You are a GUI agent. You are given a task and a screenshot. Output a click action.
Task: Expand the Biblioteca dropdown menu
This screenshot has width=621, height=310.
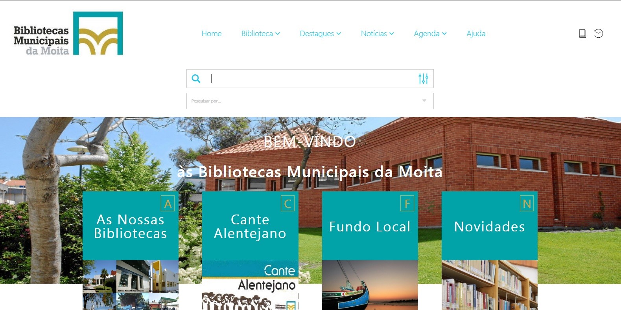(260, 33)
